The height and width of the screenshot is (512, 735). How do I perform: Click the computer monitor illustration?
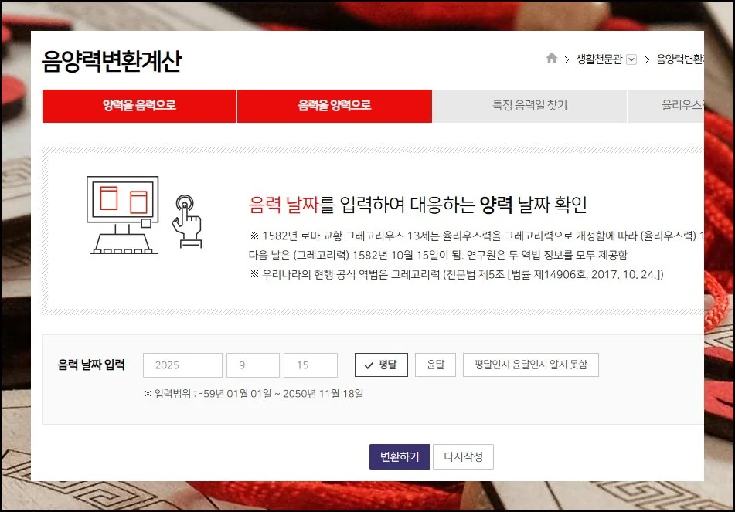click(x=123, y=214)
